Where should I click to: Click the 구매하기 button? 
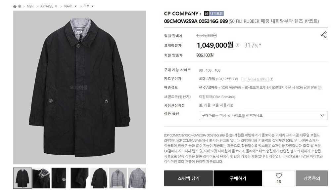pos(238,178)
